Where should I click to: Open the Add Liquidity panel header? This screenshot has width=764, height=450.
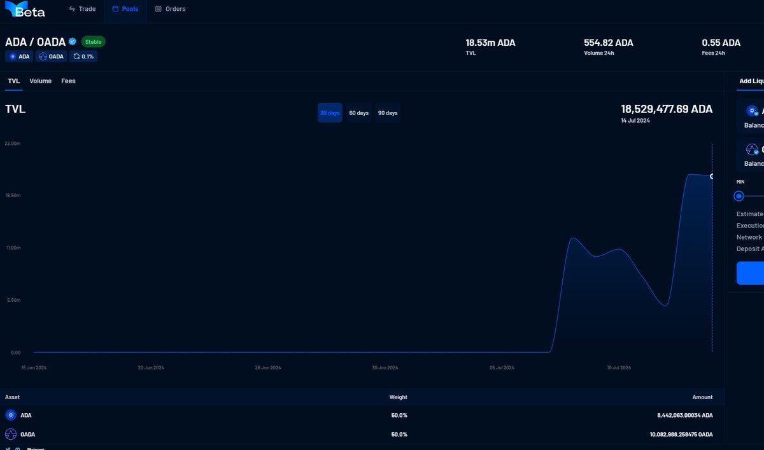(750, 81)
